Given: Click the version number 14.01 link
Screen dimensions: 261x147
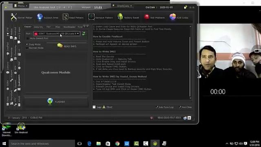Looking at the screenshot, I should tap(98, 7).
